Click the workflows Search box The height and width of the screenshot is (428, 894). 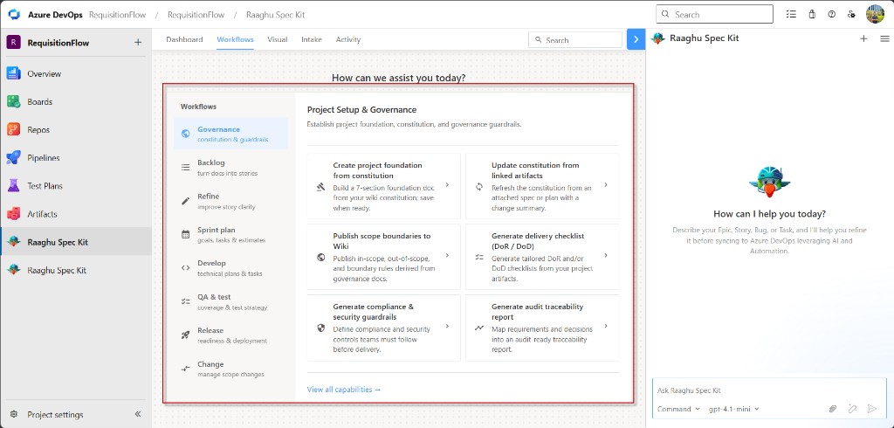tap(575, 39)
